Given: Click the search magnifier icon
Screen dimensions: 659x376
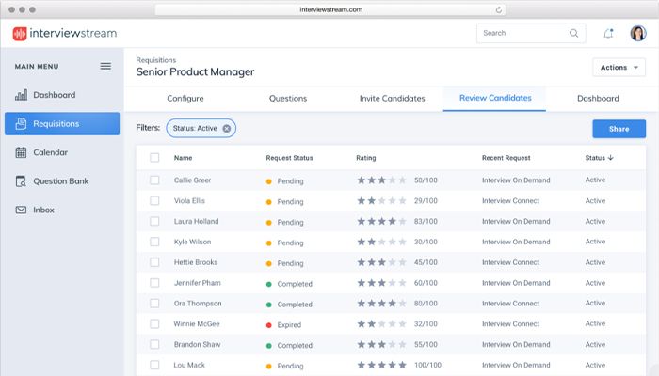Looking at the screenshot, I should point(573,33).
